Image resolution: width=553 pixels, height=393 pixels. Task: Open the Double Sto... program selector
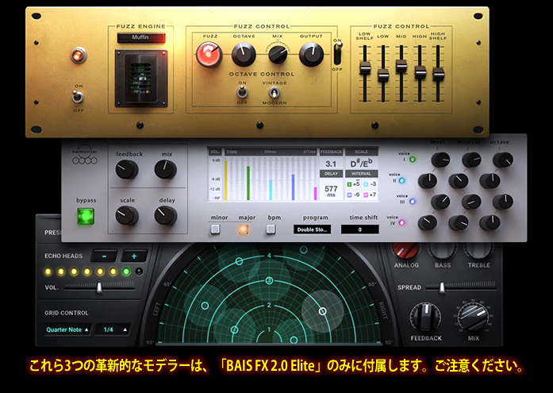coord(312,229)
